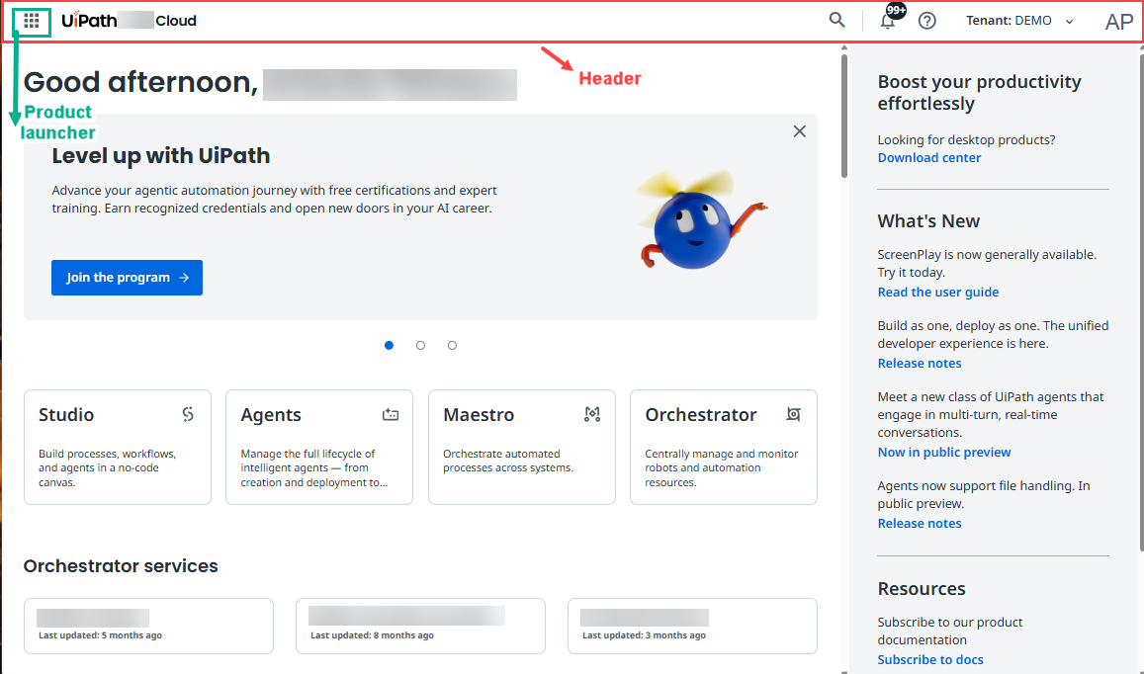Screen dimensions: 1144x674
Task: Click the blue robot mascot image
Action: coord(701,219)
